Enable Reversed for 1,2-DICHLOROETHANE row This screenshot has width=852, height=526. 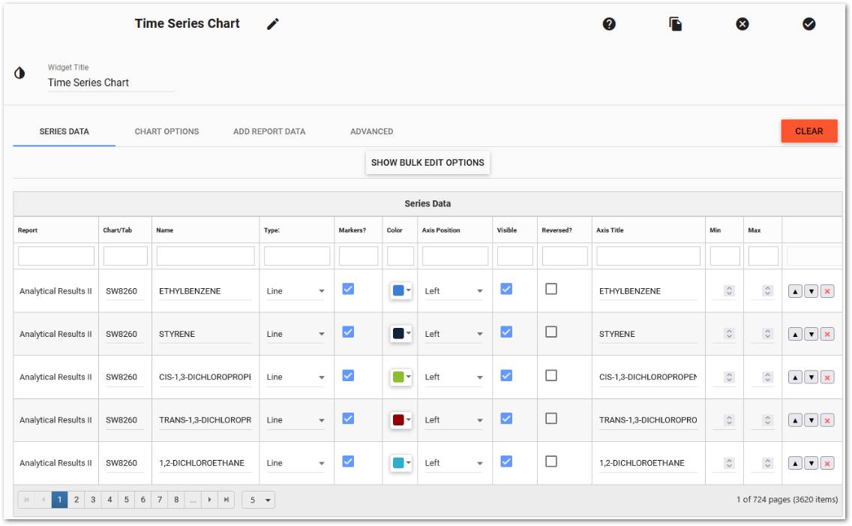click(x=551, y=461)
